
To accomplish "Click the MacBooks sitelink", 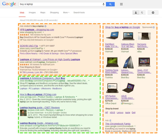I will pos(57,89).
